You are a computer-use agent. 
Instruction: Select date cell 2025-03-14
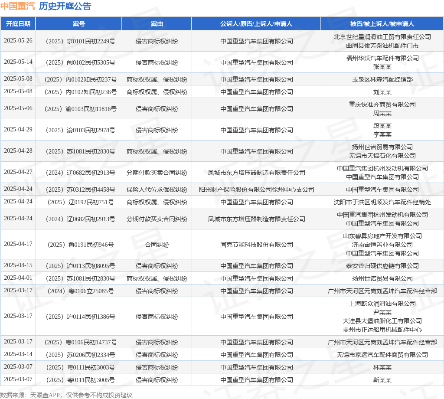click(18, 354)
